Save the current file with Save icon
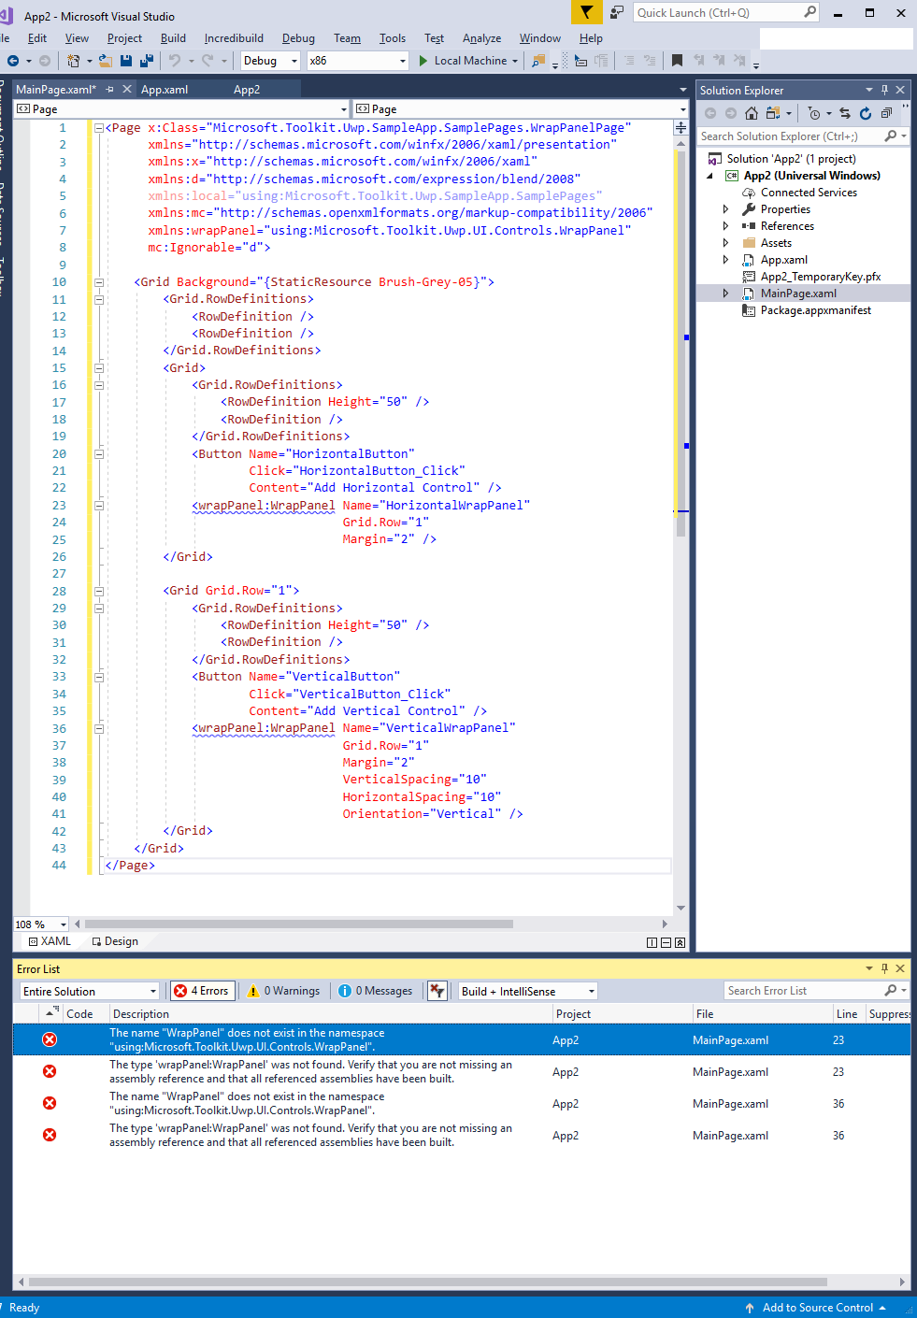This screenshot has height=1318, width=917. tap(126, 61)
